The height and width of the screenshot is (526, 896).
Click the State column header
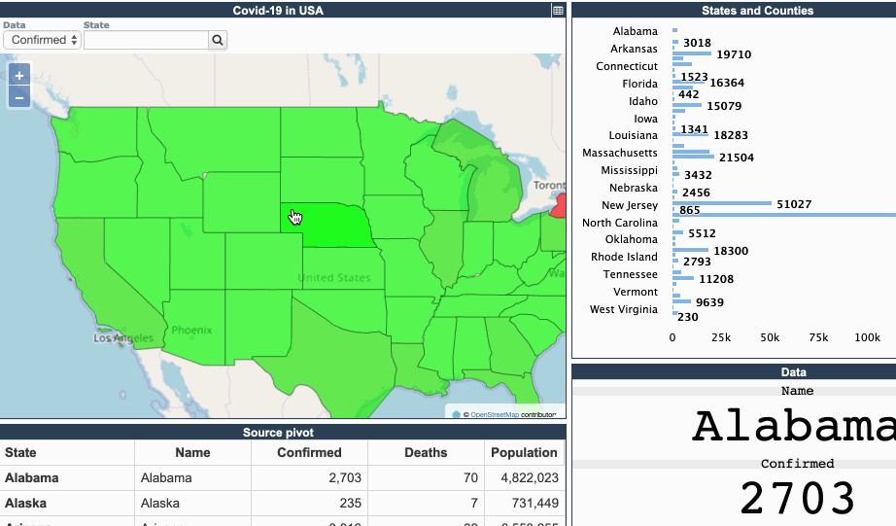click(21, 452)
